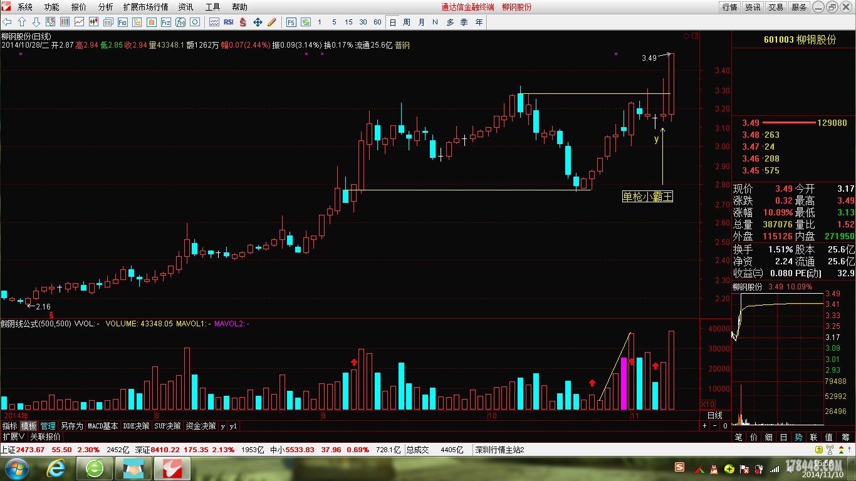Open the 功能 menu
The height and width of the screenshot is (481, 856).
[x=52, y=7]
